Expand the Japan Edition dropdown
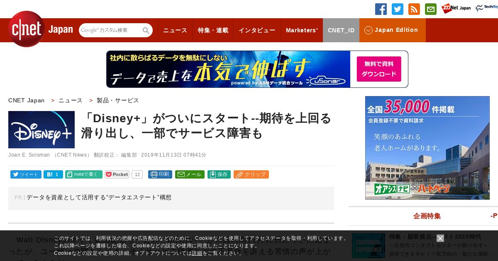Screen dimensions: 498x261 tap(393, 30)
